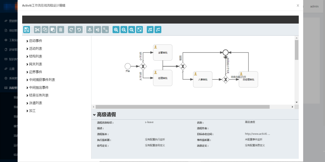The width and height of the screenshot is (325, 162).
Task: Select the gateway with 驳回 branch
Action: (183, 66)
